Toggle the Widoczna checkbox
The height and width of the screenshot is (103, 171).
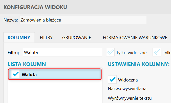[x=112, y=79]
